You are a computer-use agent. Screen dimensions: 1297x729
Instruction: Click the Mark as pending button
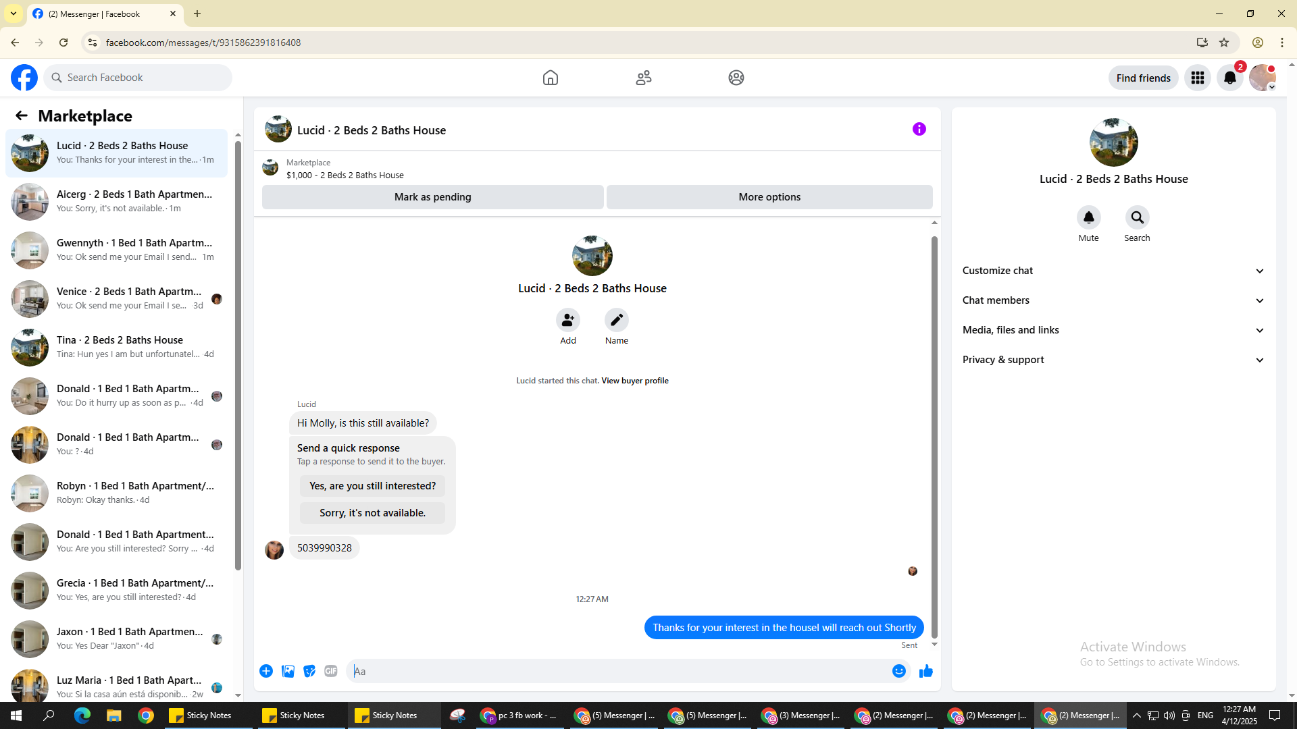433,197
